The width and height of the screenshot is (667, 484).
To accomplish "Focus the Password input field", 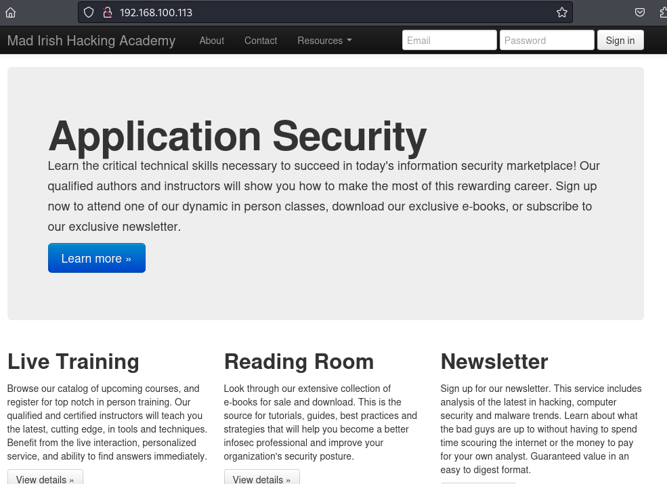I will point(546,41).
